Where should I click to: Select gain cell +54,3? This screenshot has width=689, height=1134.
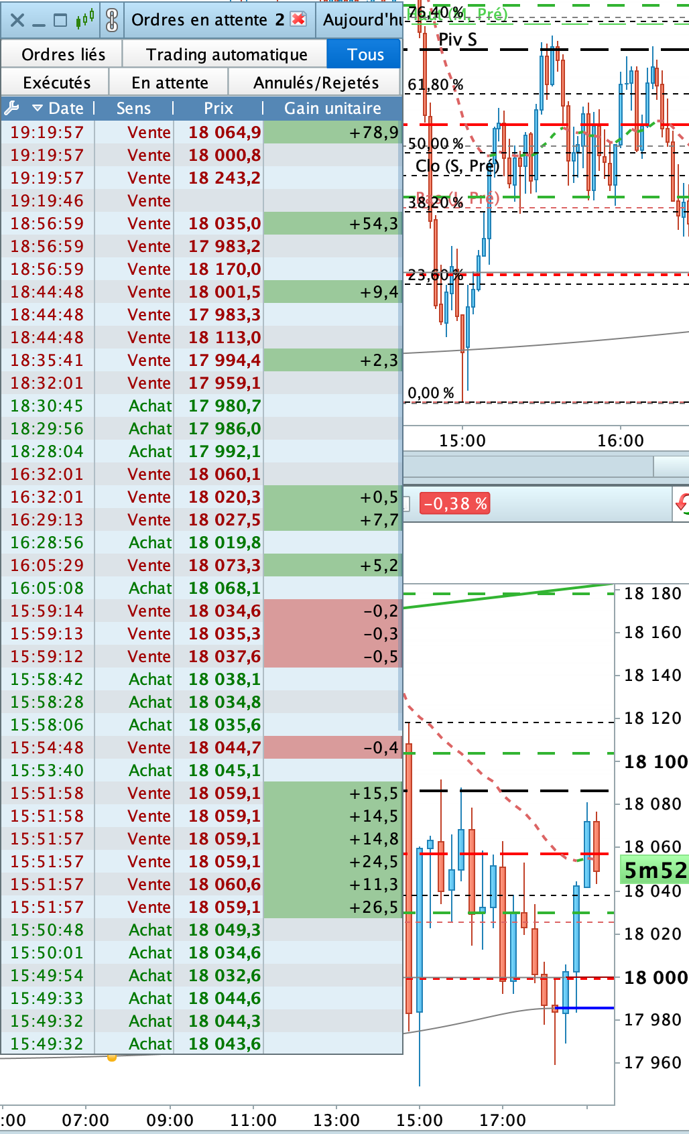pos(332,223)
